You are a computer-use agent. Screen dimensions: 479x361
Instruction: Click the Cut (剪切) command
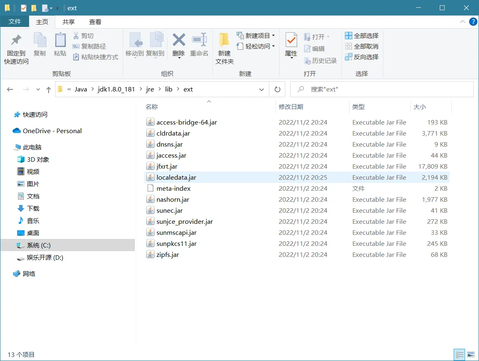[x=83, y=36]
